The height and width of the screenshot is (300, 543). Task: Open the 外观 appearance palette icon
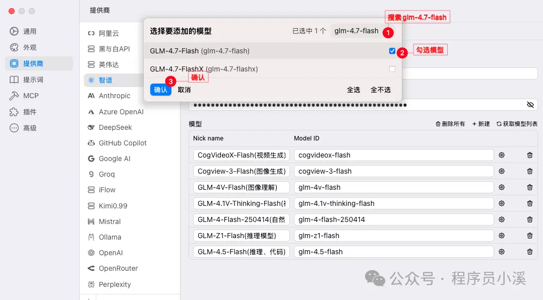14,47
